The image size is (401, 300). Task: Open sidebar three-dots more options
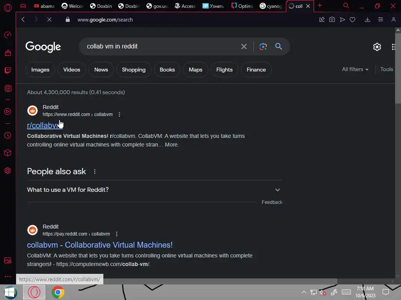tap(8, 277)
